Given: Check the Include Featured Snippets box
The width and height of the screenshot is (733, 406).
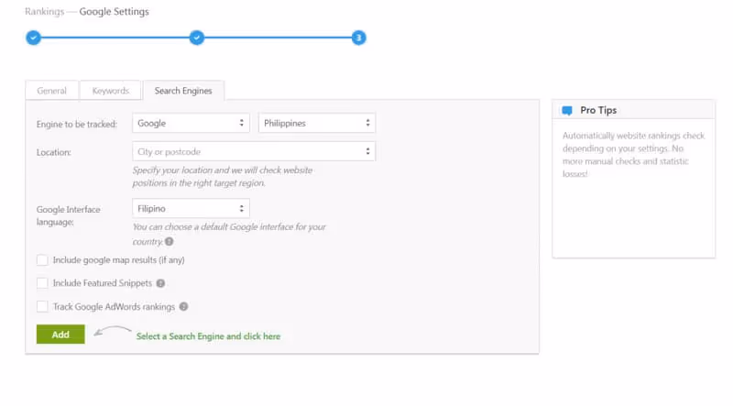Looking at the screenshot, I should (x=42, y=283).
